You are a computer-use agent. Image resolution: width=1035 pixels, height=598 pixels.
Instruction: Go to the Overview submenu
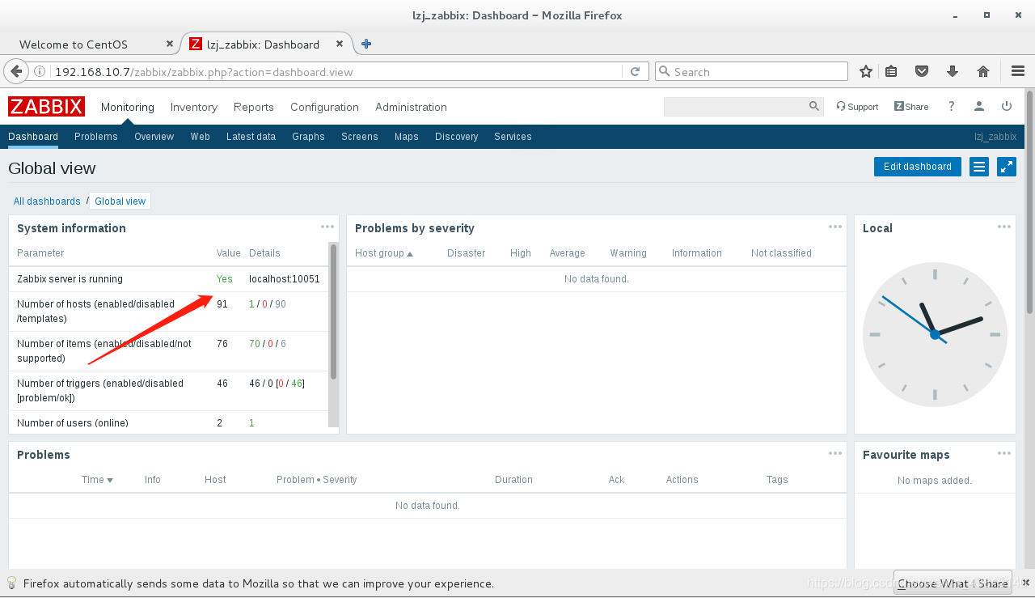point(154,137)
